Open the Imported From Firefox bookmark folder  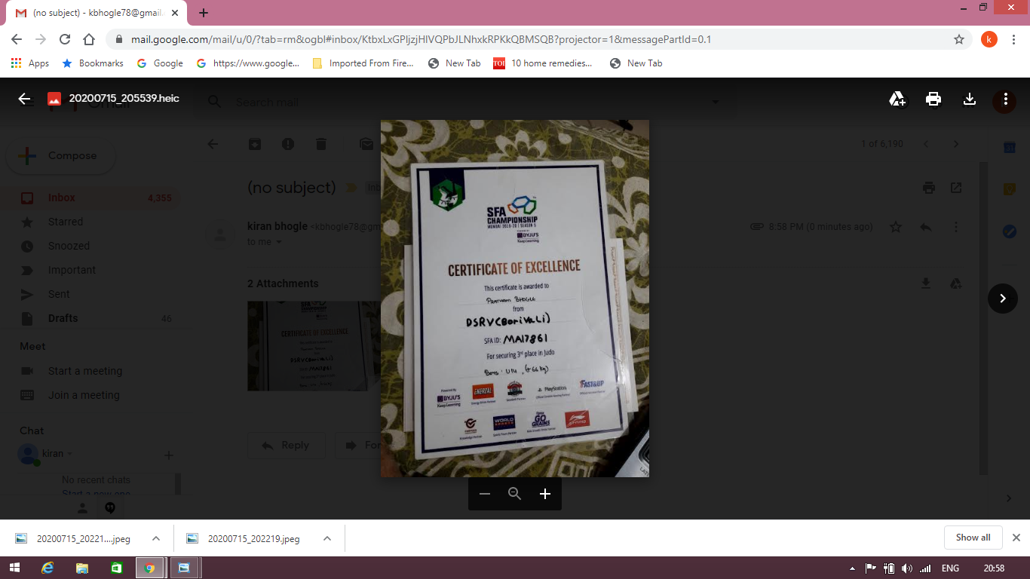(363, 63)
